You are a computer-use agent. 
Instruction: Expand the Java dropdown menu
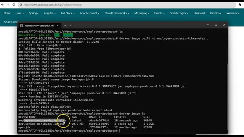pyautogui.click(x=20, y=13)
